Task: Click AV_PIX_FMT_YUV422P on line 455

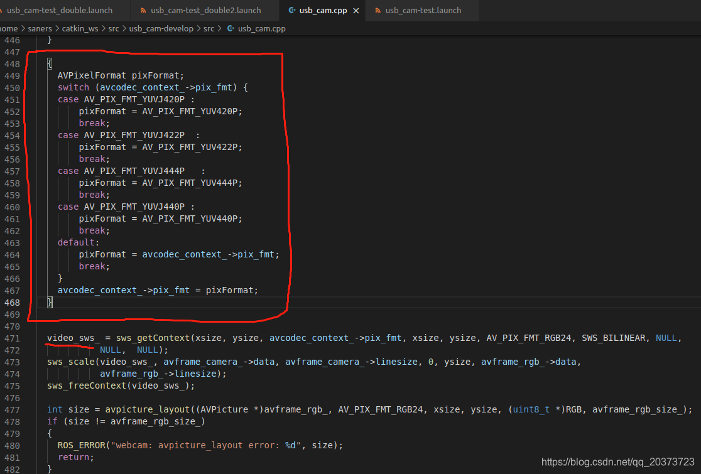Action: [x=190, y=147]
